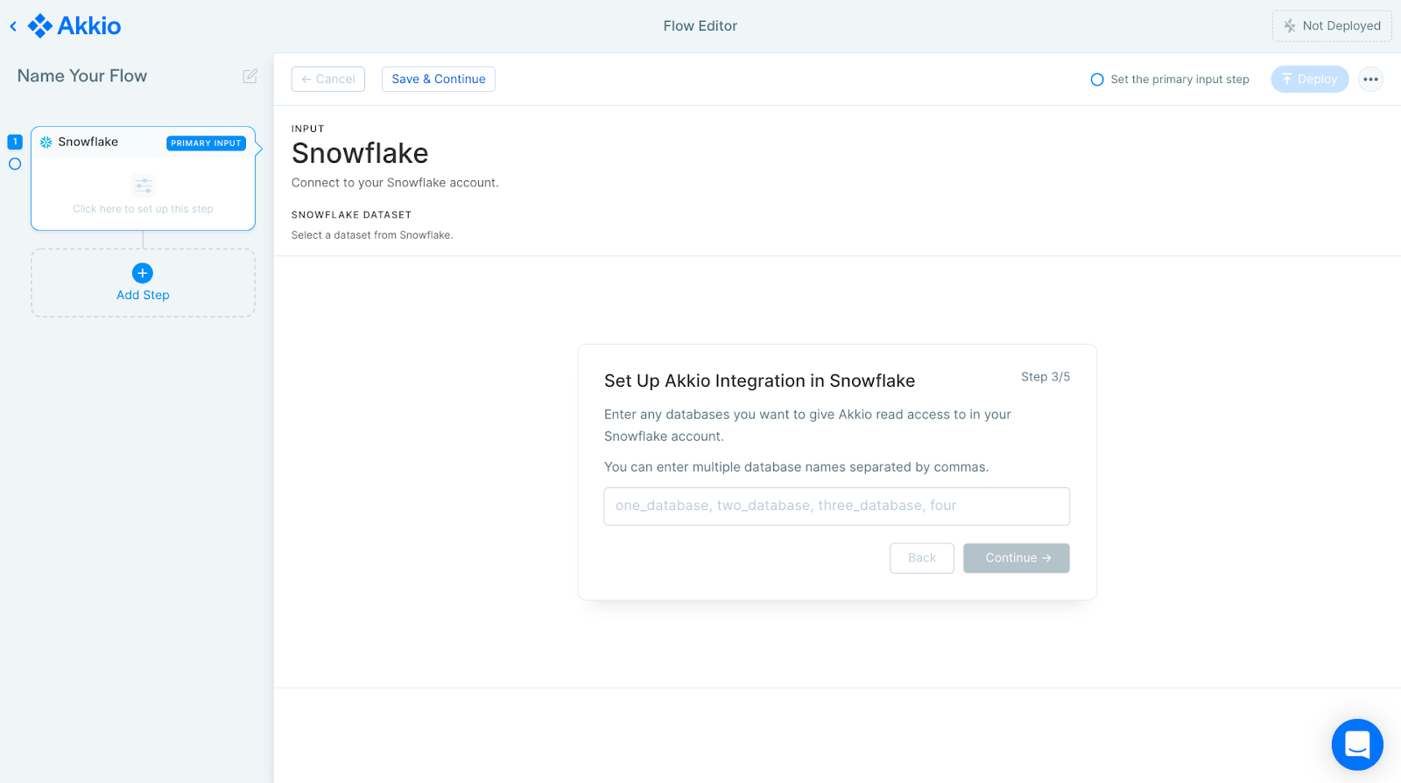Screen dimensions: 1401x783
Task: Click the settings sliders icon in Snowflake step
Action: point(143,185)
